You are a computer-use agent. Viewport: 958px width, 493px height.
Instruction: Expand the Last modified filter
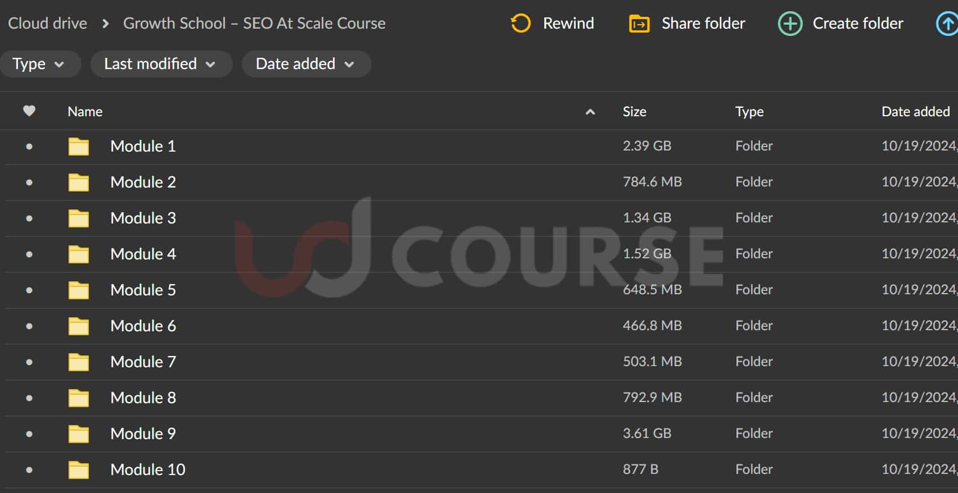[x=160, y=64]
